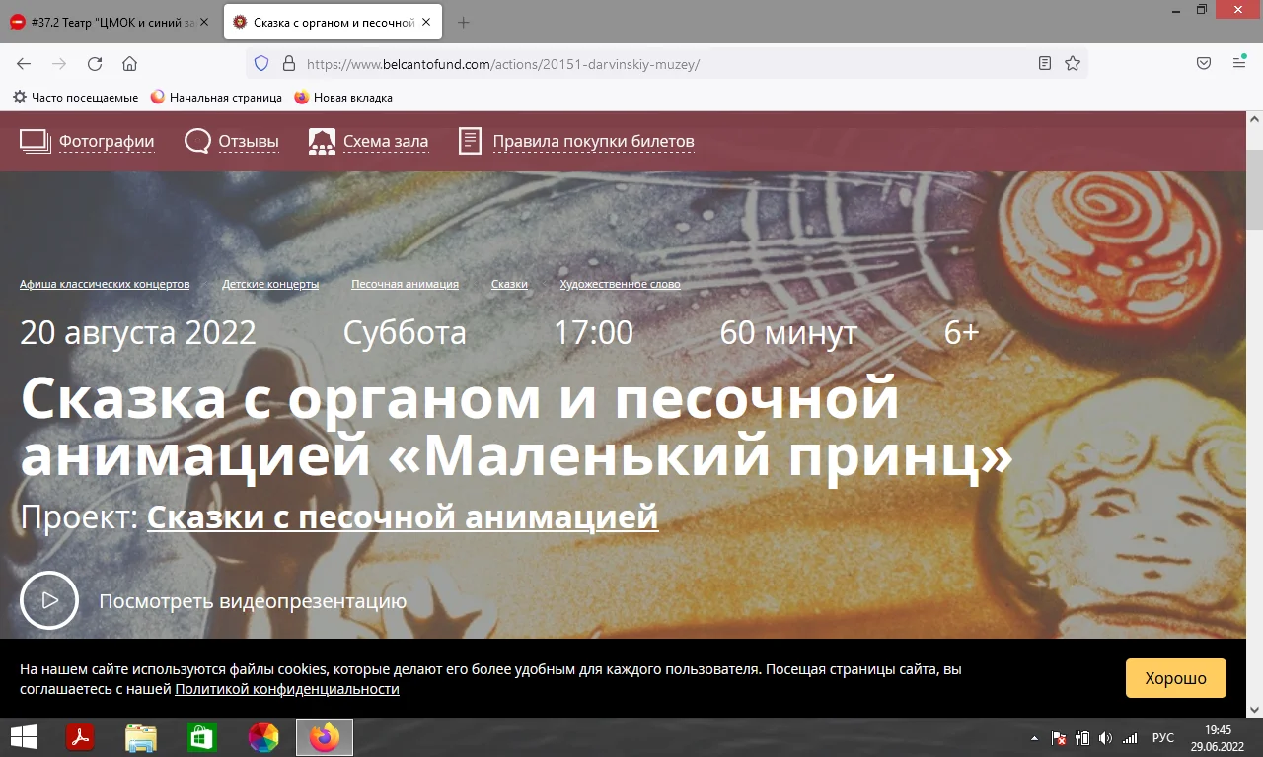
Task: Open the Часто посещаемые bookmarks dropdown
Action: [74, 97]
